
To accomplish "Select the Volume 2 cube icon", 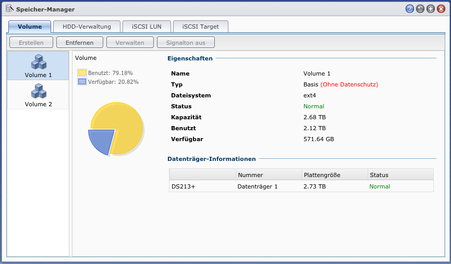I will pos(39,91).
